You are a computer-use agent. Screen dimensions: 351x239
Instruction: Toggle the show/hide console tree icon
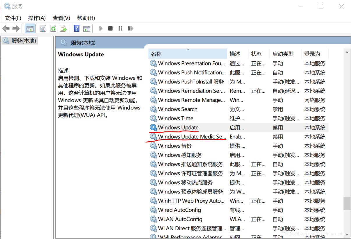(x=30, y=28)
